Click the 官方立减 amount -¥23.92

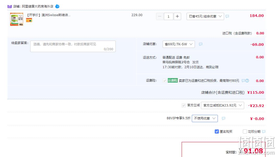tap(256, 106)
